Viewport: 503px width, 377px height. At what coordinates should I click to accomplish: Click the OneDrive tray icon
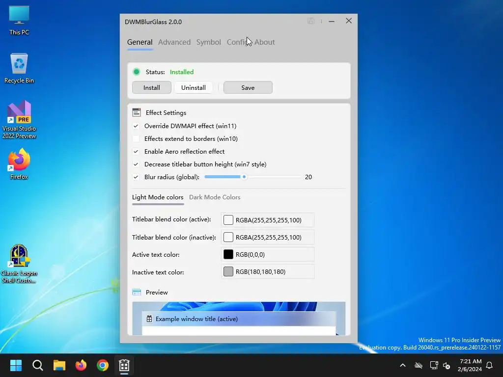419,365
